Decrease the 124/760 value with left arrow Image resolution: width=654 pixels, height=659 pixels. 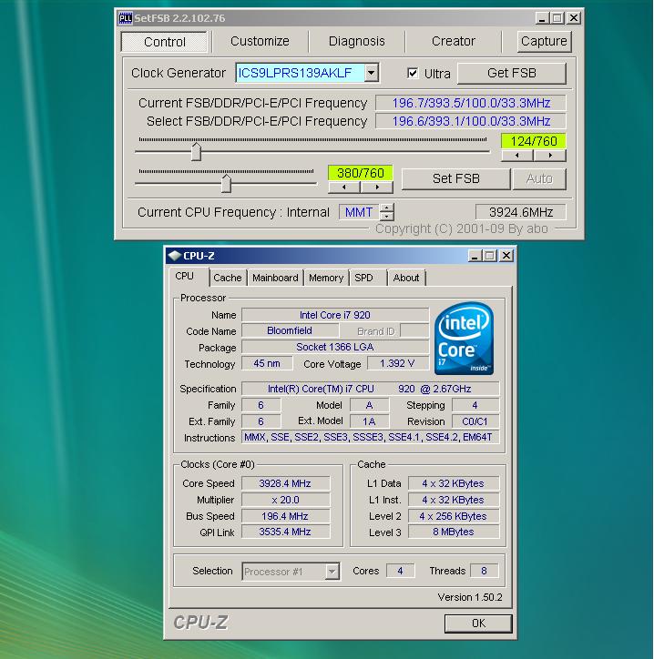tap(516, 156)
